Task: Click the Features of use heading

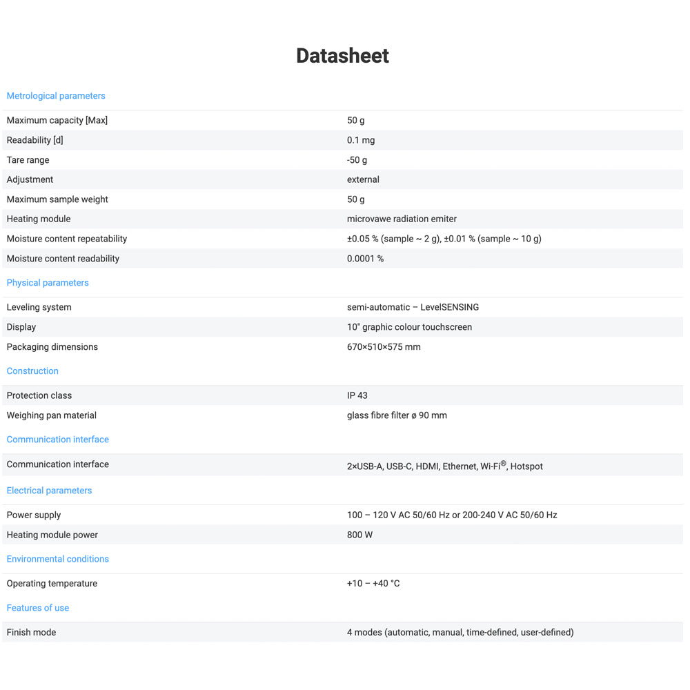Action: [x=38, y=608]
